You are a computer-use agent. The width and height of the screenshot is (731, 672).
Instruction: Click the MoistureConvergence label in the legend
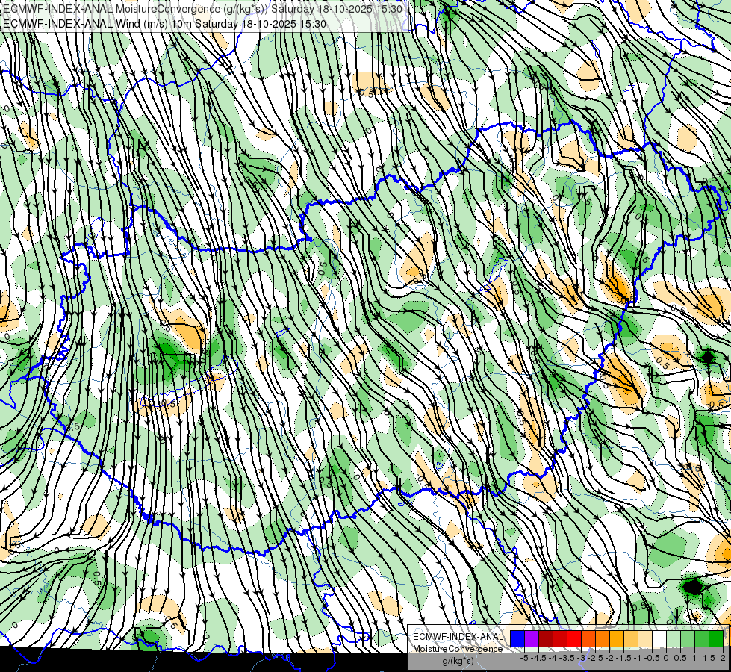(458, 649)
